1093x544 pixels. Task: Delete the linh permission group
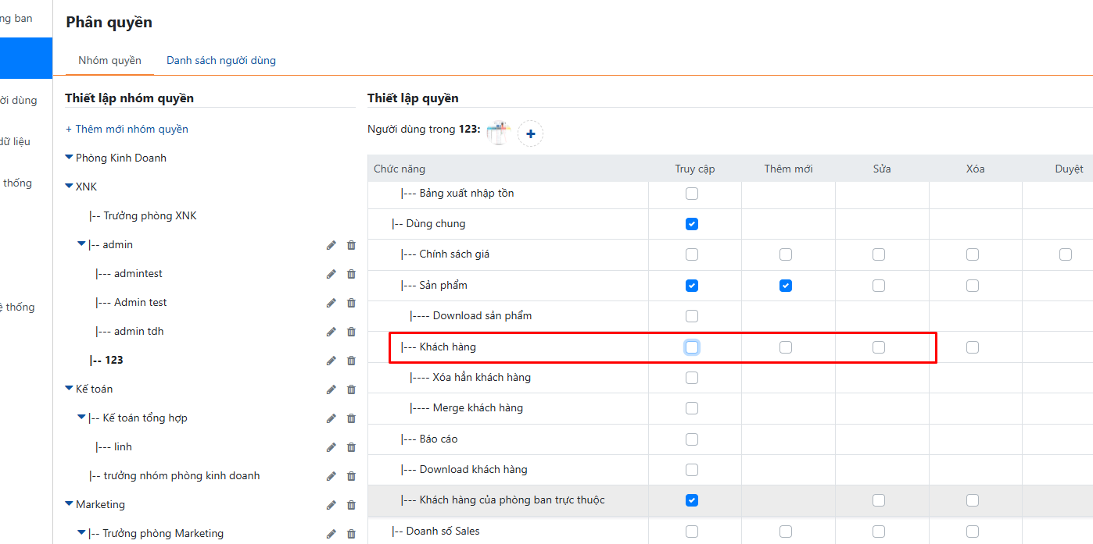pos(351,447)
